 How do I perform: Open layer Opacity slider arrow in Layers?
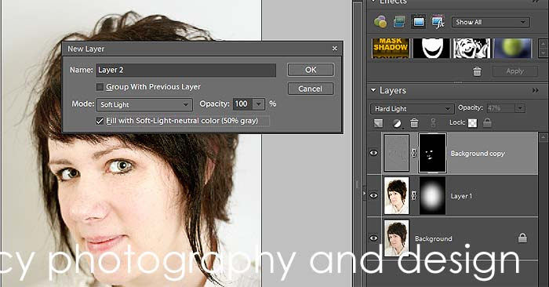click(520, 108)
